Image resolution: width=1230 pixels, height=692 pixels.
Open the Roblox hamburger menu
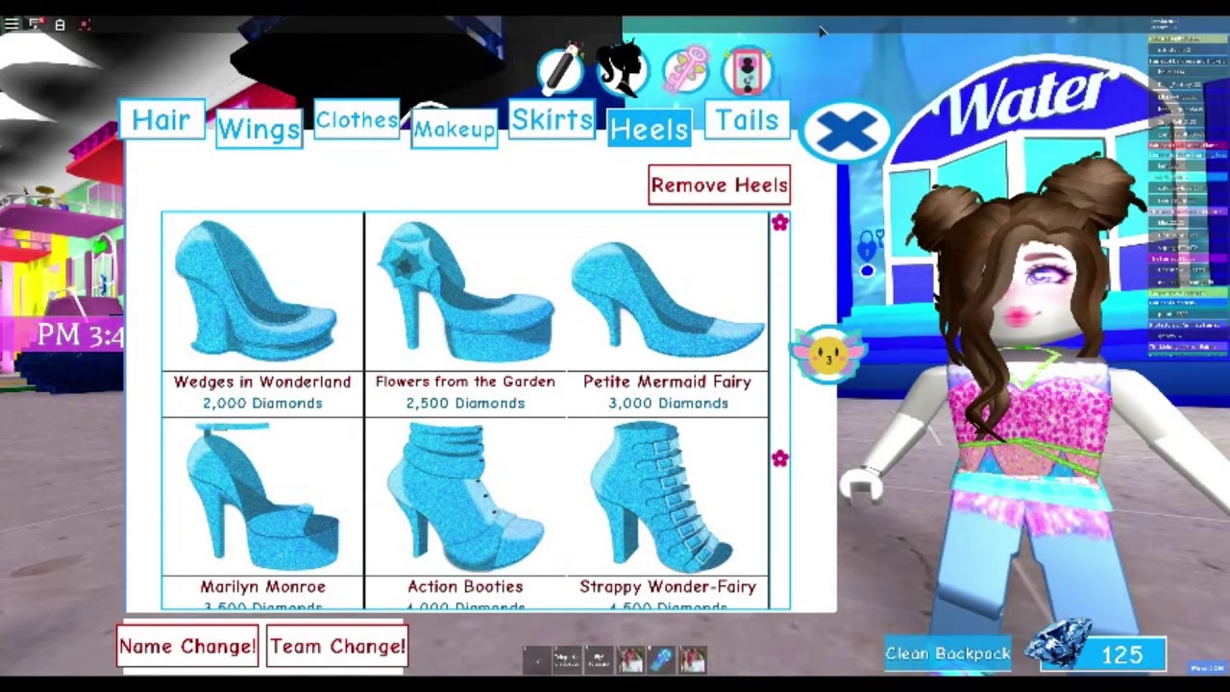click(11, 24)
